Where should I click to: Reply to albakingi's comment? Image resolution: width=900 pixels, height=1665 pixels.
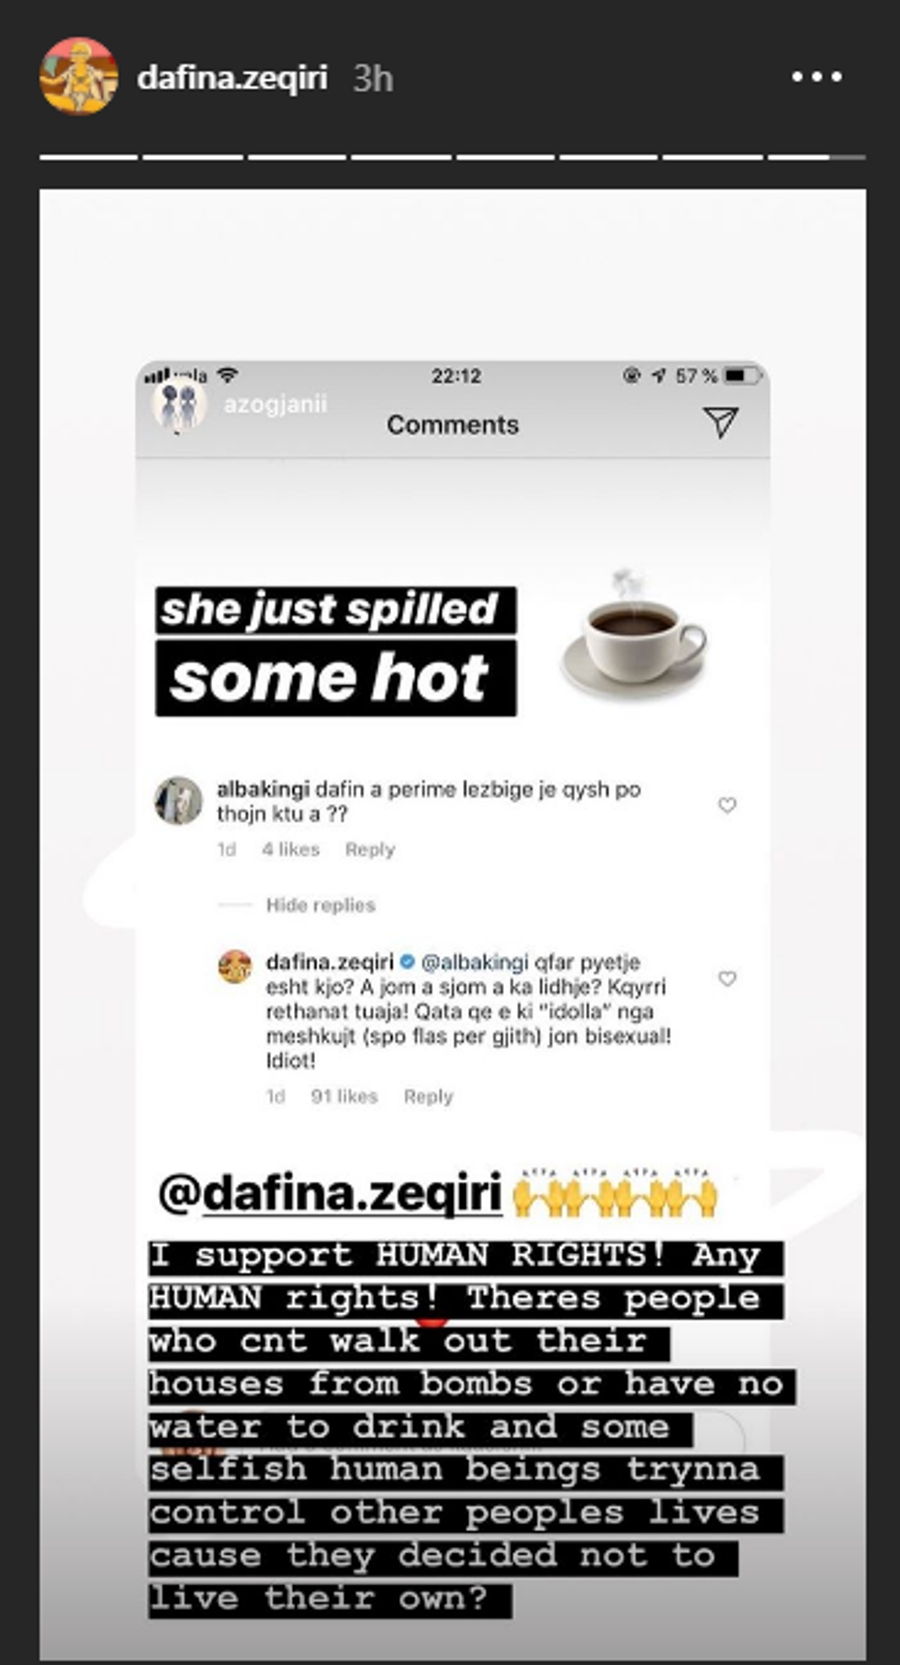pos(370,849)
